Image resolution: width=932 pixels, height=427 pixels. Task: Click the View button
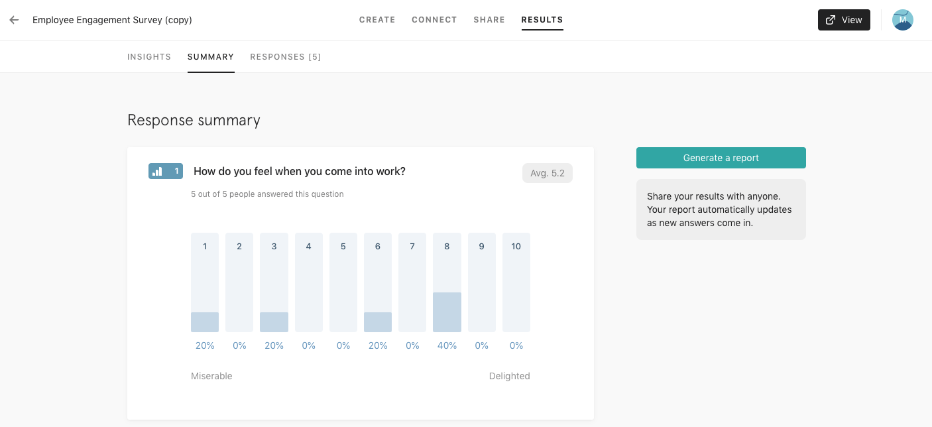click(x=844, y=20)
